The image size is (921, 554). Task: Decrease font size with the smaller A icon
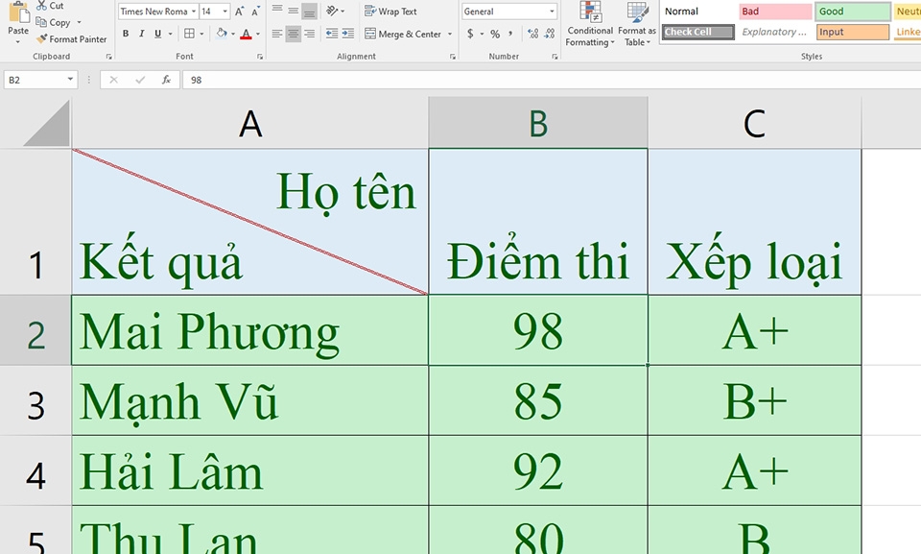(255, 12)
